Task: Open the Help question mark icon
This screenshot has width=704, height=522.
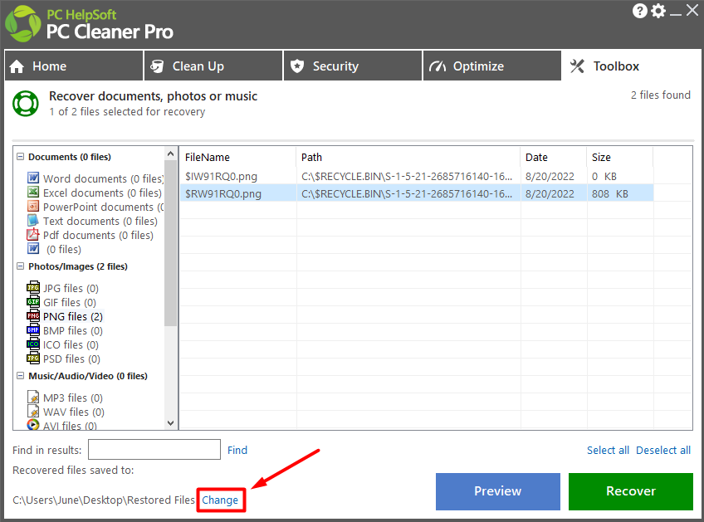Action: coord(640,11)
